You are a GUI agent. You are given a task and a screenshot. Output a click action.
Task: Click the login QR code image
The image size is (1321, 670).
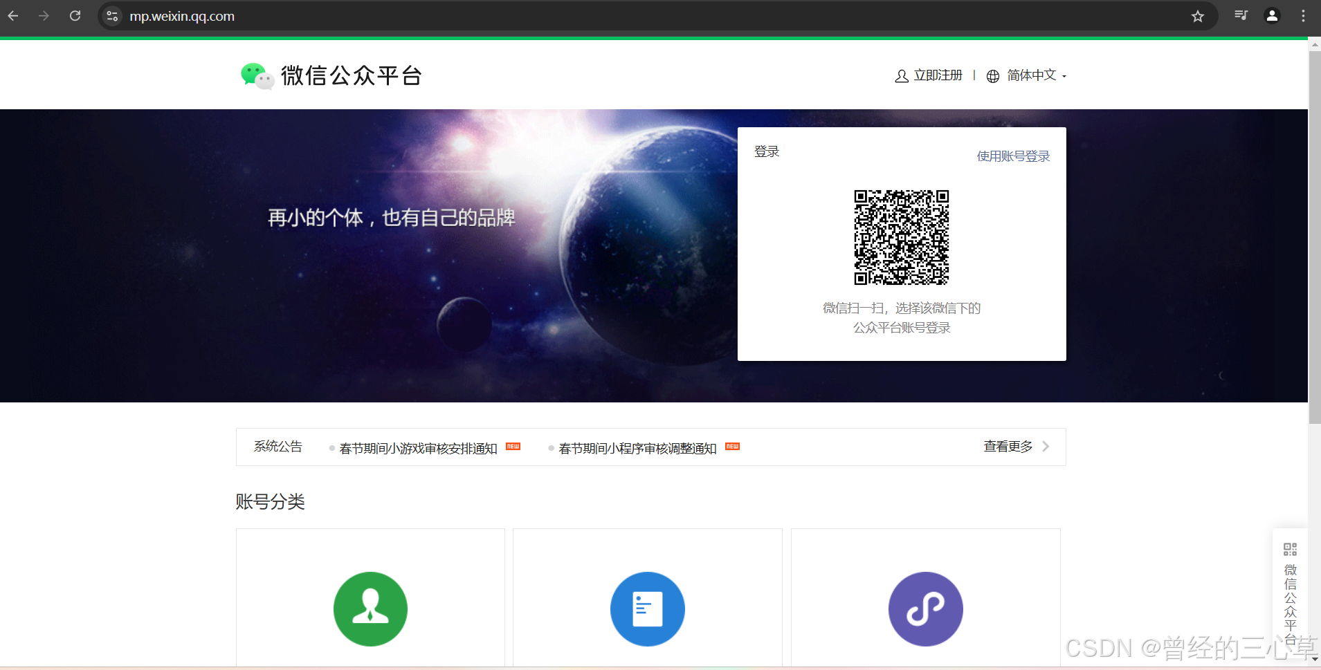901,237
